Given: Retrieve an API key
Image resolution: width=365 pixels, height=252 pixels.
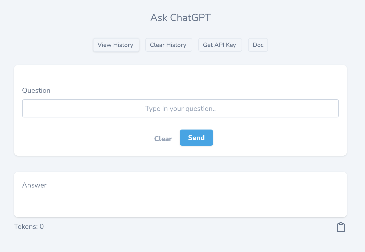Looking at the screenshot, I should tap(220, 45).
